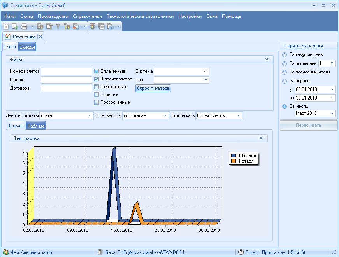Open the Справочники menu
339x257 pixels.
click(x=87, y=16)
